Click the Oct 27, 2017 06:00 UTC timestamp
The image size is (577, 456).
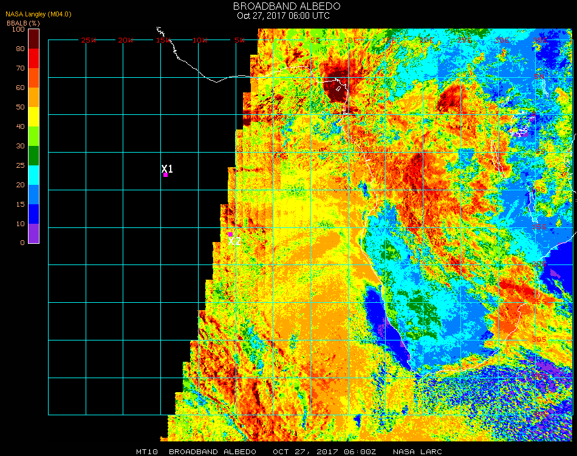click(x=283, y=16)
